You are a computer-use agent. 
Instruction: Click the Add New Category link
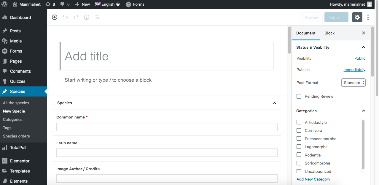pos(313,179)
